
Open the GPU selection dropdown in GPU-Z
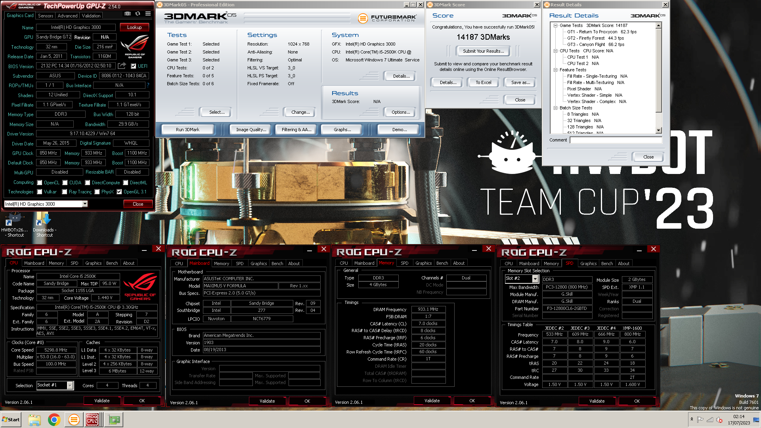coord(85,204)
